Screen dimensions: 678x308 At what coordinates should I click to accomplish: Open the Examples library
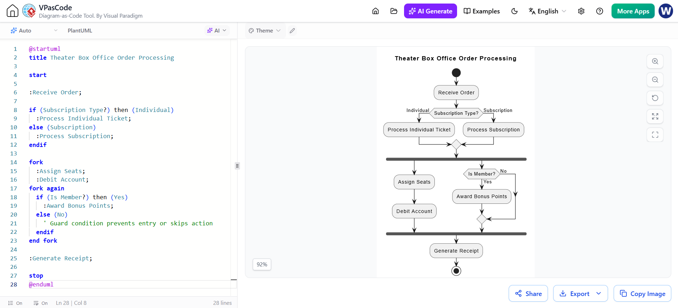pos(481,11)
